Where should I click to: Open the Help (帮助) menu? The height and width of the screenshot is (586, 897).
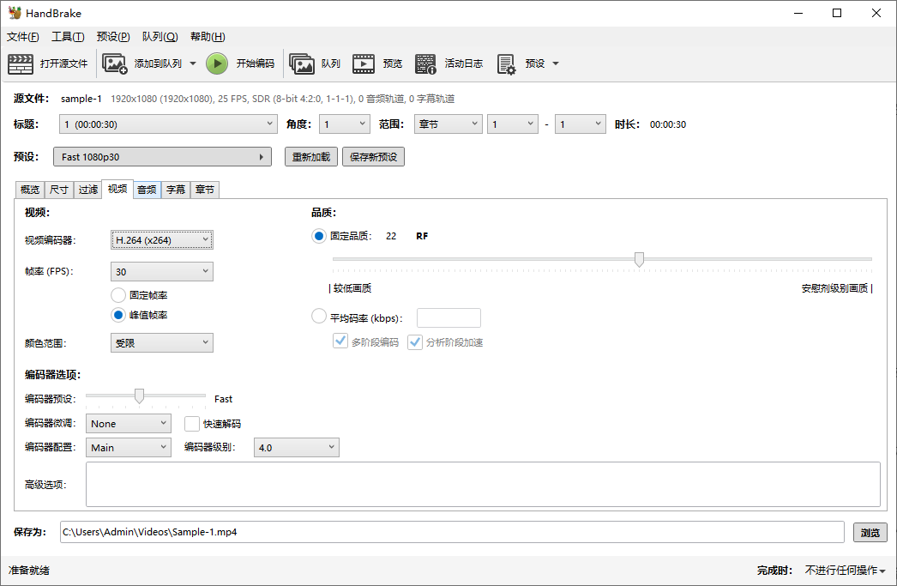pos(208,37)
